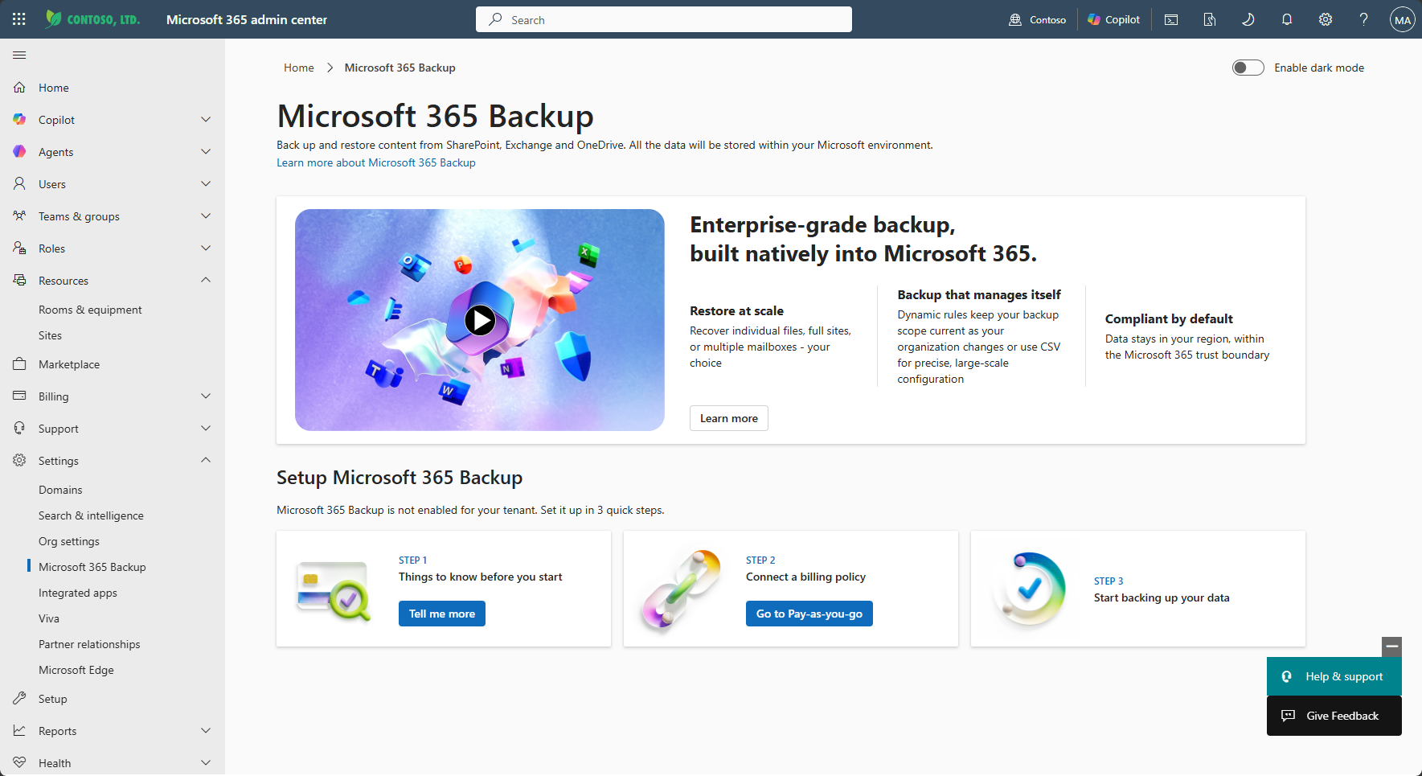Click the Setup wrench icon
Viewport: 1422px width, 776px height.
(x=19, y=699)
